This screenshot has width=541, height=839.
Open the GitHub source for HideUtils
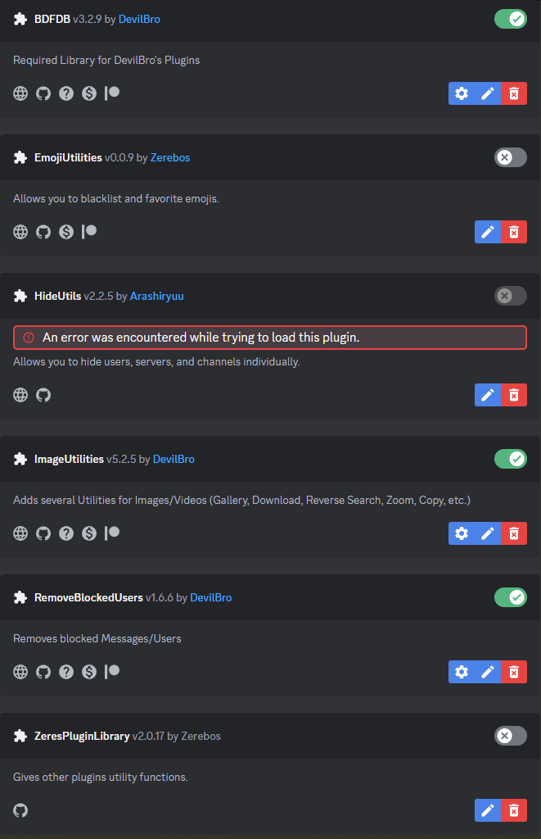(x=43, y=396)
